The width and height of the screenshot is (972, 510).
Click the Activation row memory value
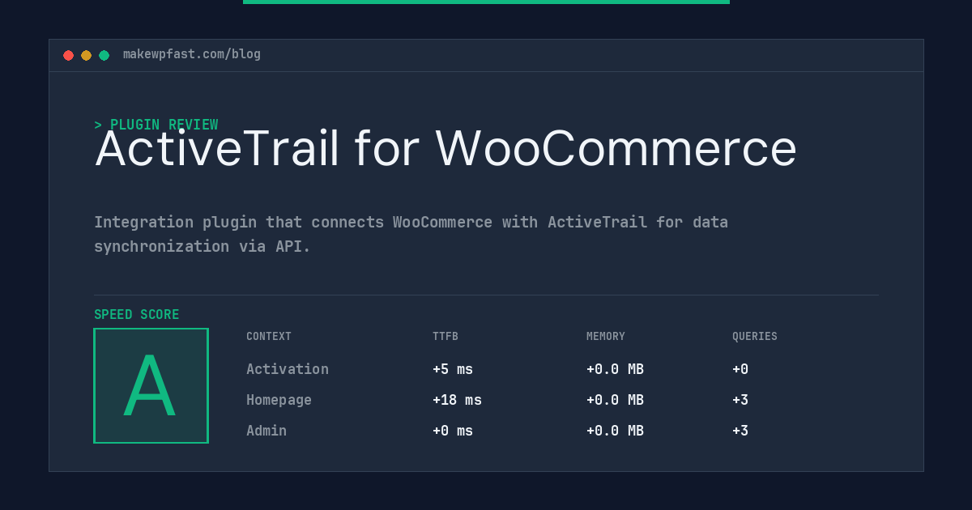pyautogui.click(x=615, y=369)
